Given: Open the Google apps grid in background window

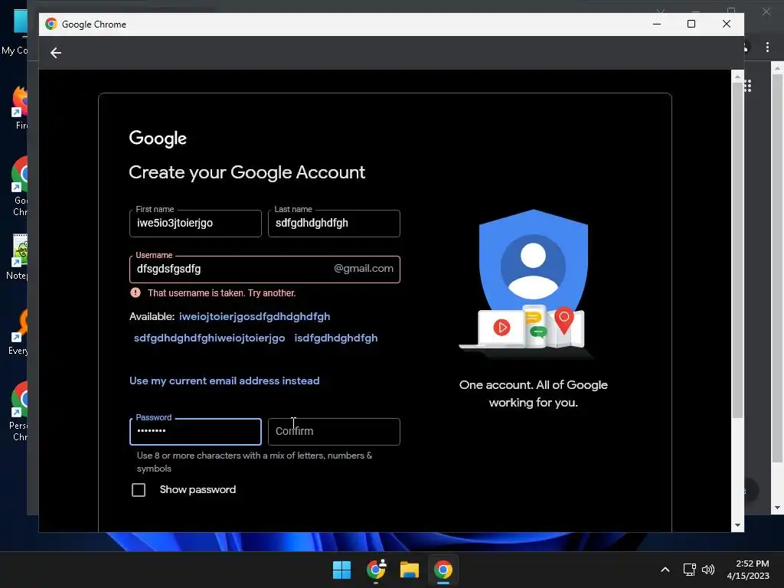Looking at the screenshot, I should (747, 86).
